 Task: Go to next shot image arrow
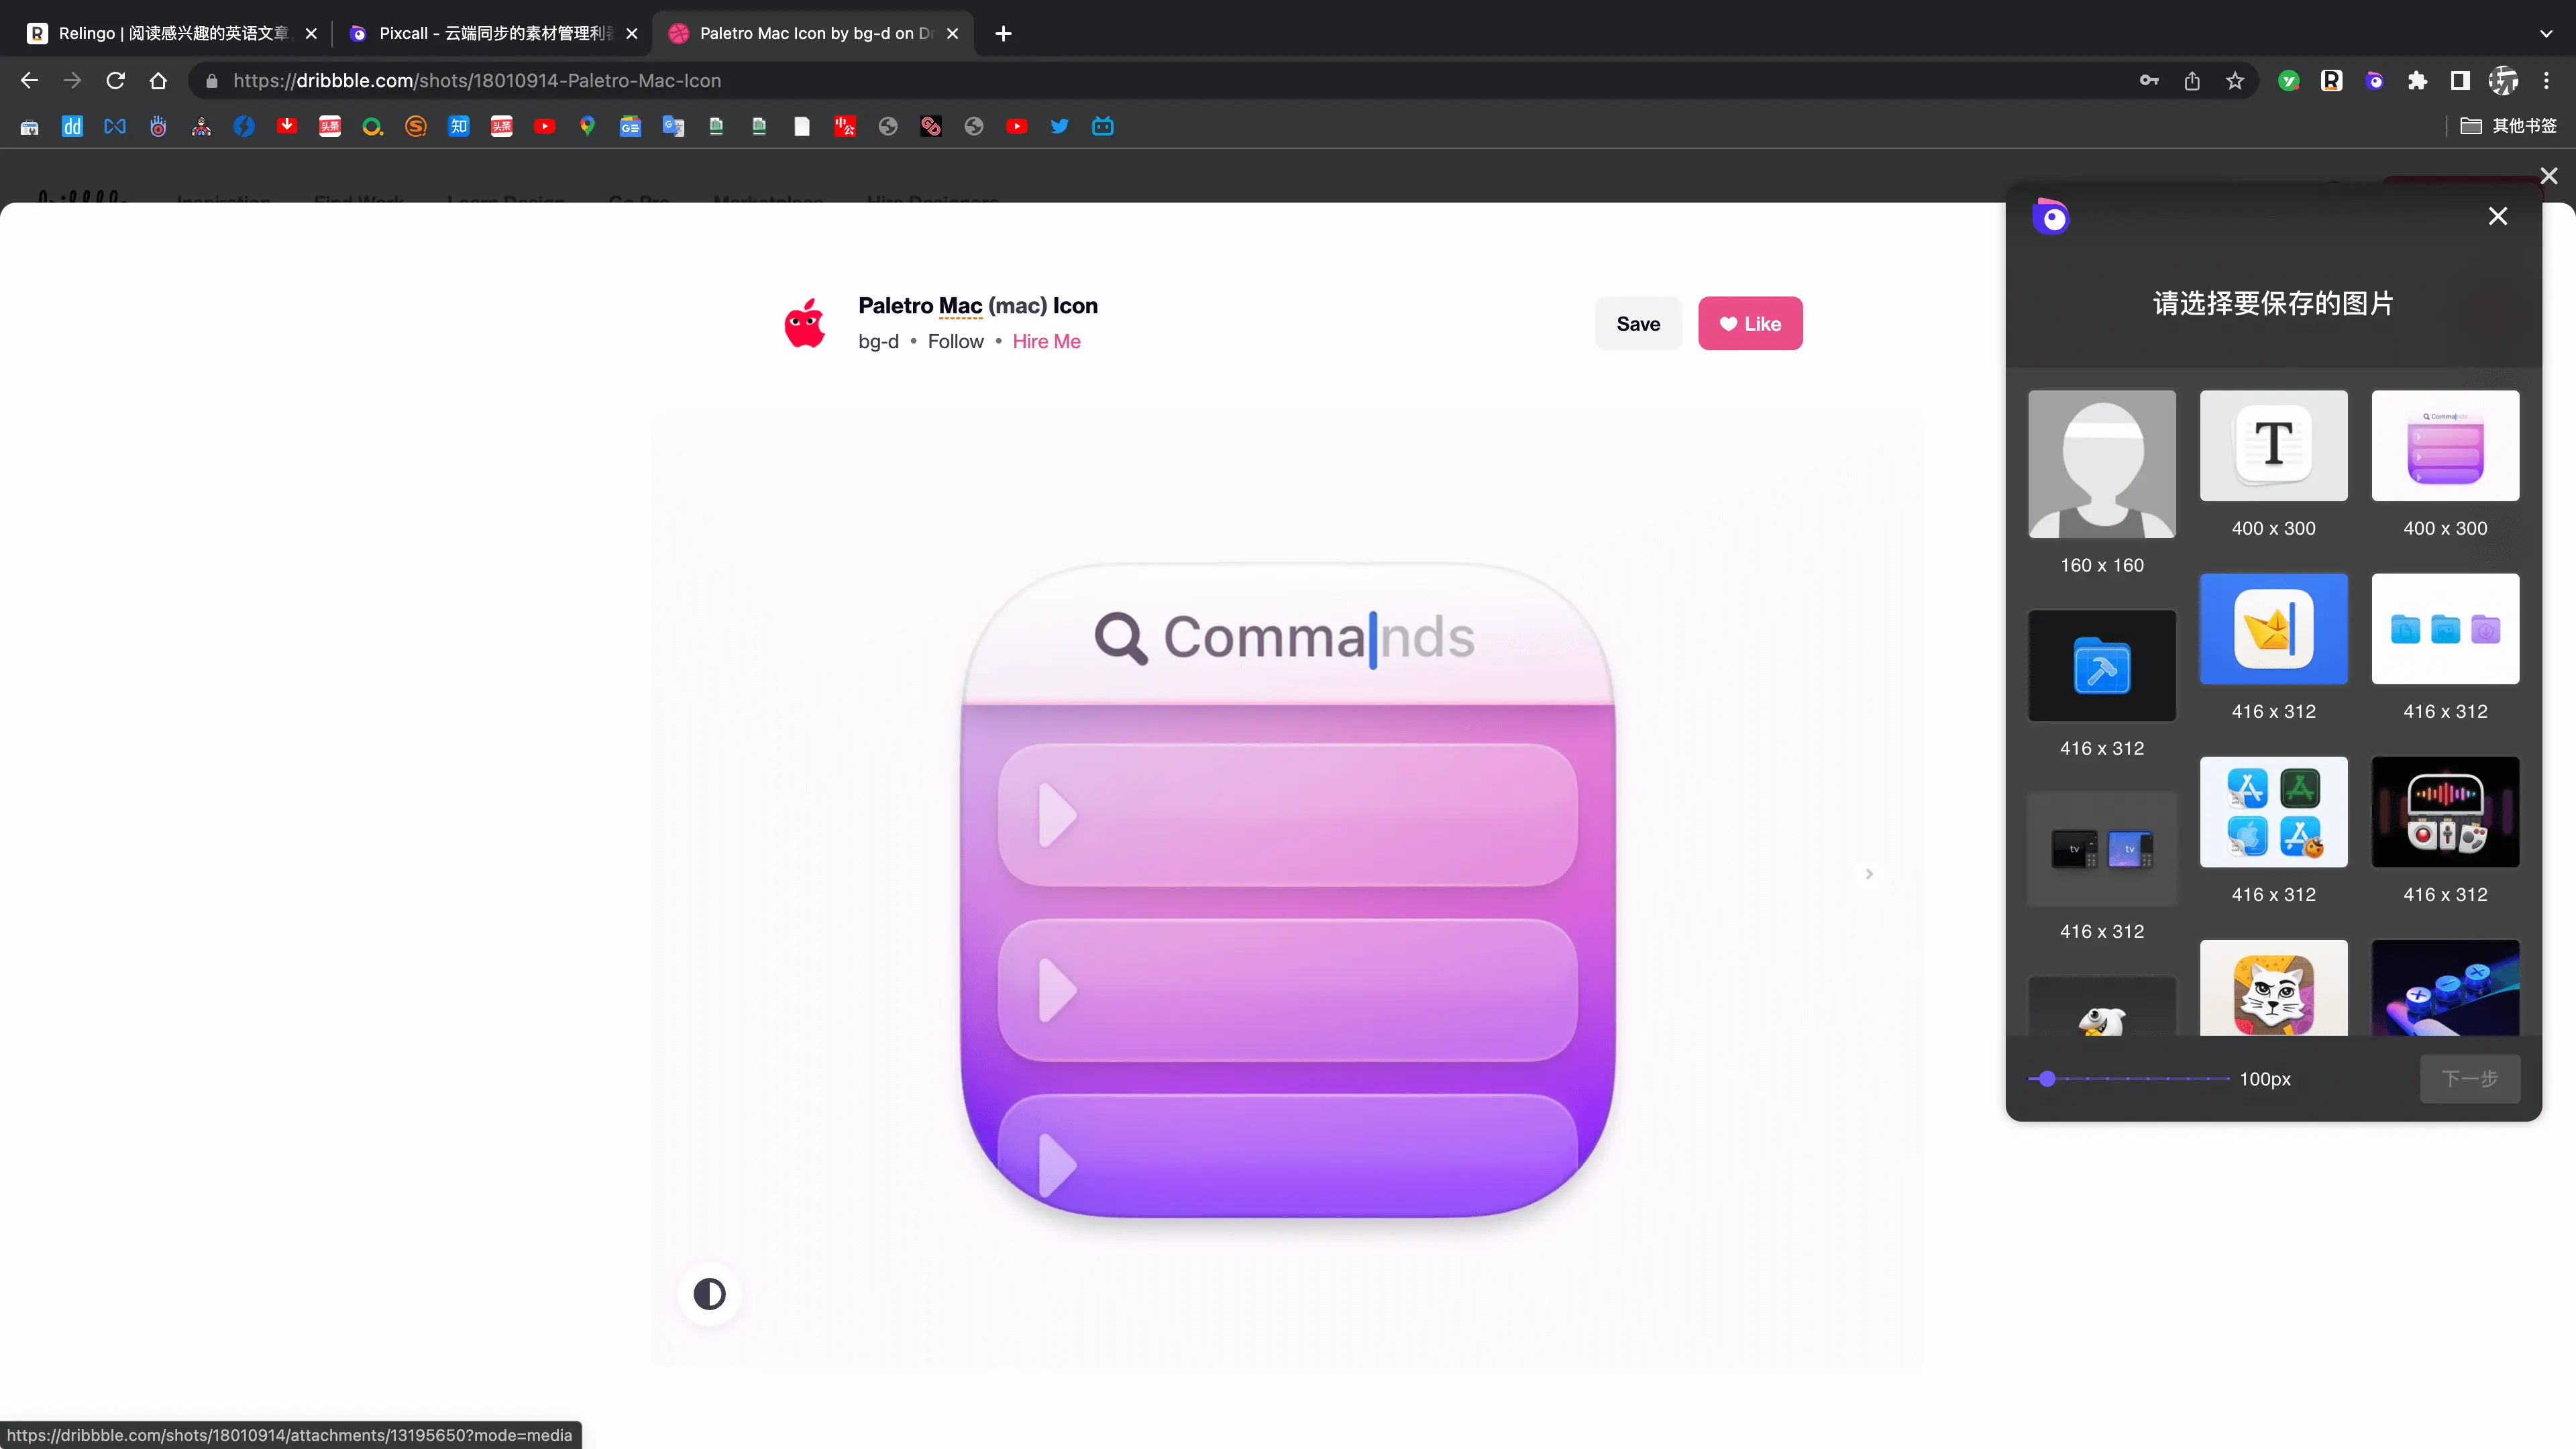coord(1869,874)
